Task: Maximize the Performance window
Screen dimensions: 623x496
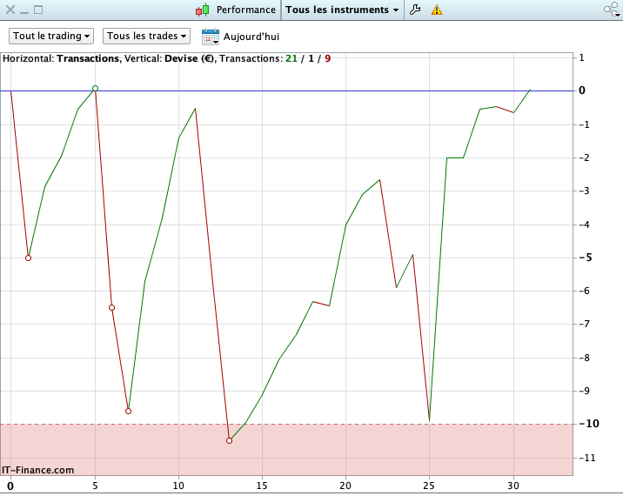Action: pyautogui.click(x=38, y=10)
